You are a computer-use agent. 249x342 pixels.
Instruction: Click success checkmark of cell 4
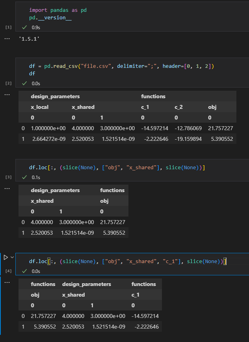click(x=24, y=271)
